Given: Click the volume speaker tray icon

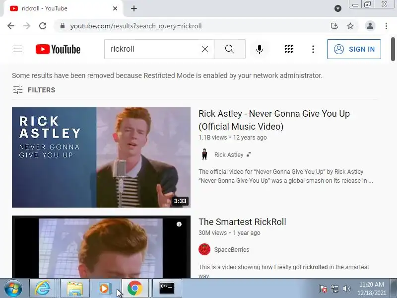Looking at the screenshot, I should 346,289.
